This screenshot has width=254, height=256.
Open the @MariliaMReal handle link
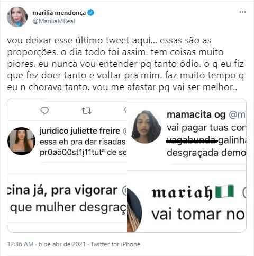pos(54,21)
